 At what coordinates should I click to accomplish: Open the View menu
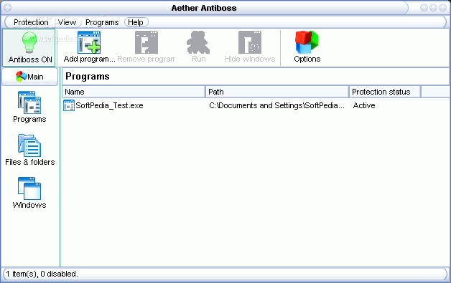[67, 22]
